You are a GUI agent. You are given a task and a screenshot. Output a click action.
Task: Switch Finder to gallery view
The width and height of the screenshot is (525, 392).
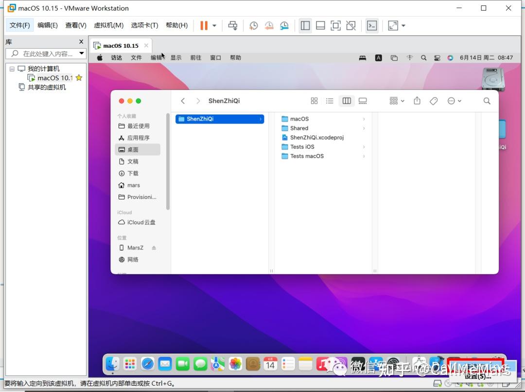pos(363,101)
